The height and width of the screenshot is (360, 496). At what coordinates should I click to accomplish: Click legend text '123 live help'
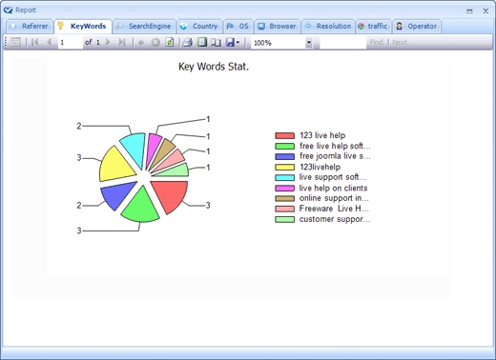pyautogui.click(x=322, y=135)
